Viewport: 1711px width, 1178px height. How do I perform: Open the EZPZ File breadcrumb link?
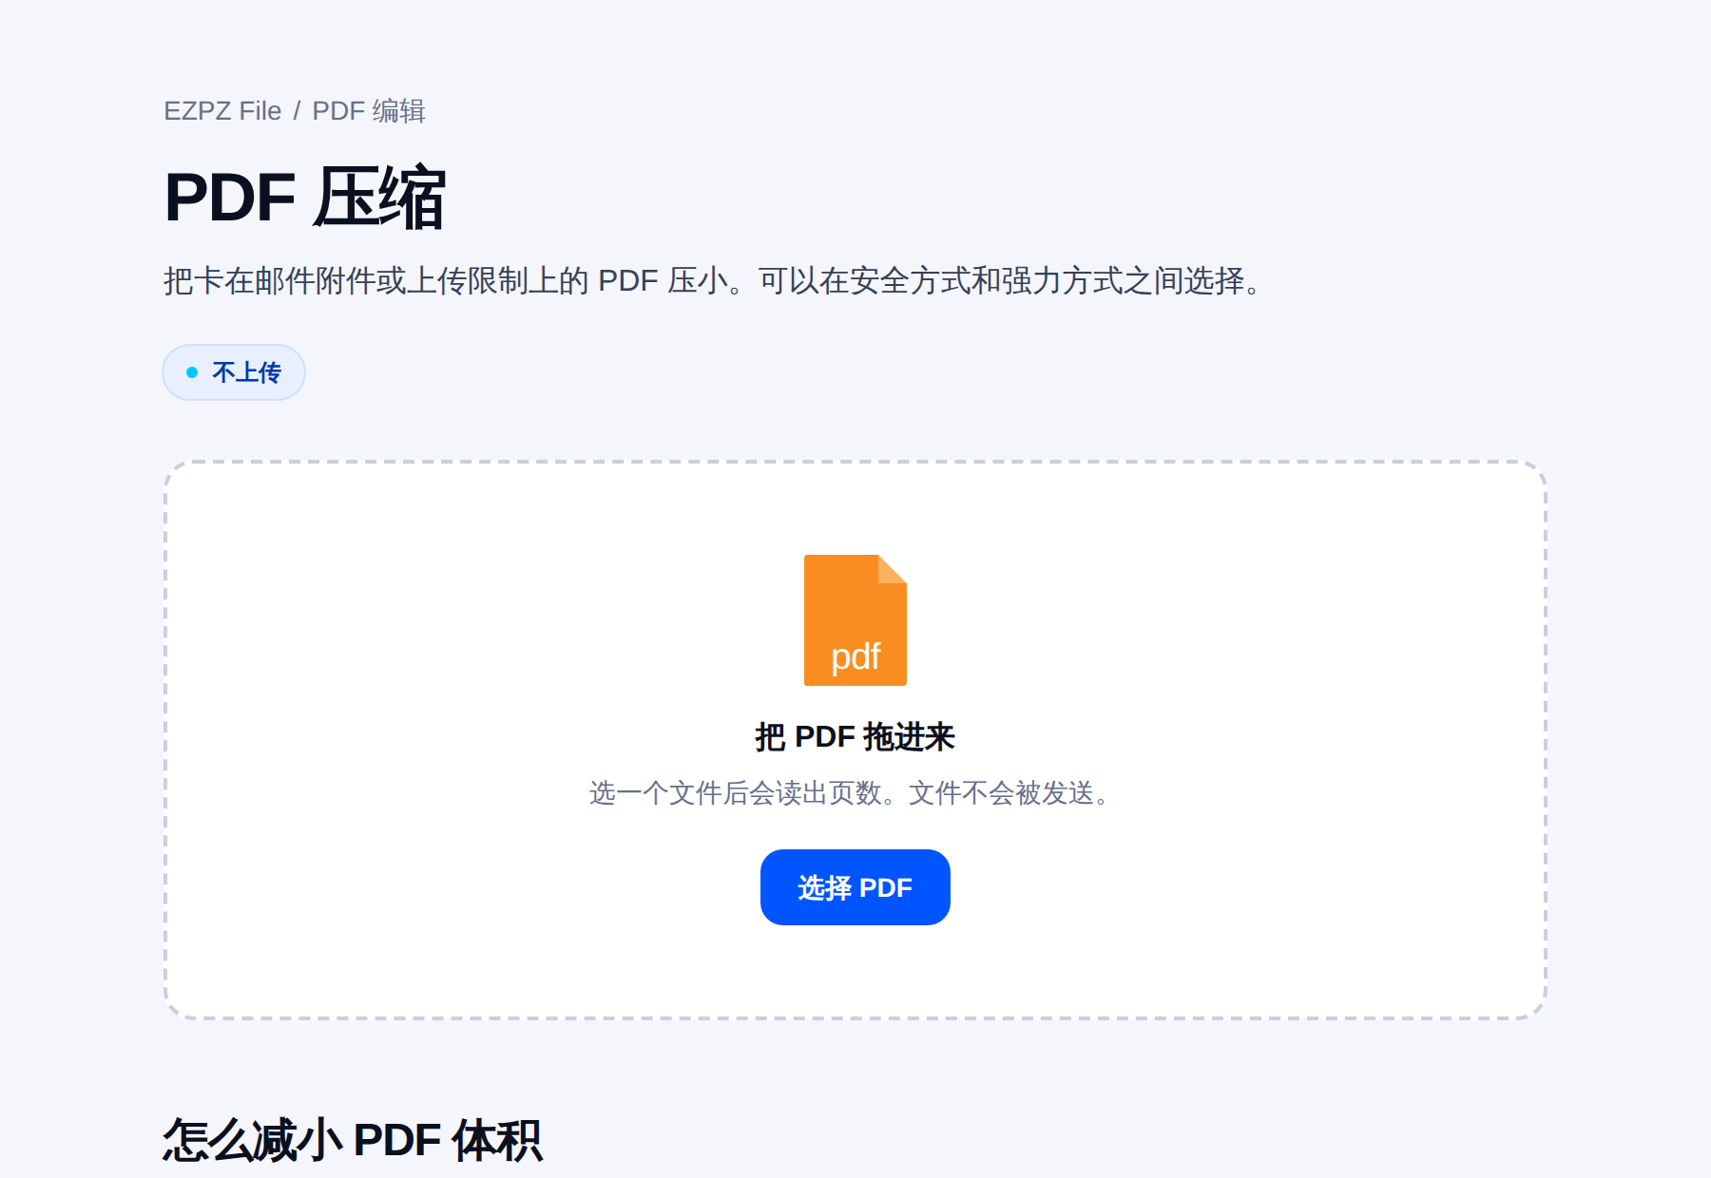222,111
